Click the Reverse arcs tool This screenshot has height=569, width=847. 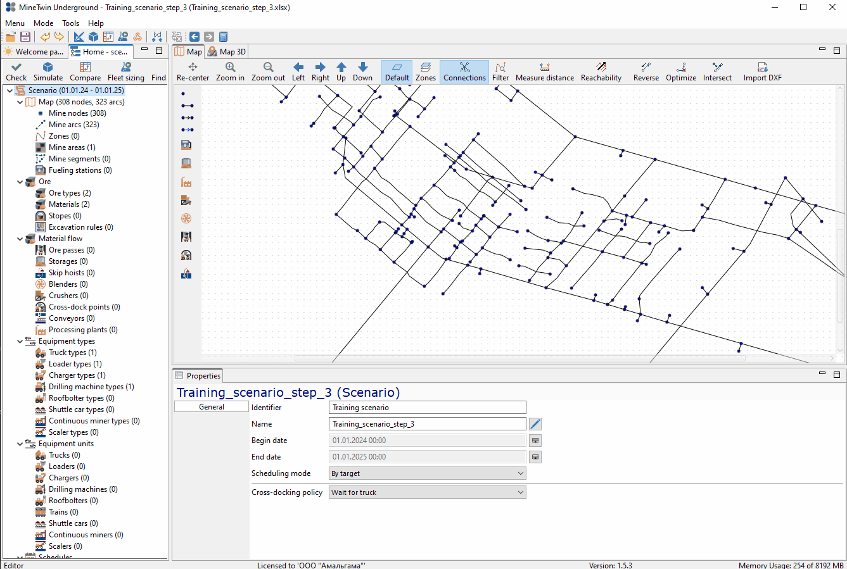coord(646,72)
